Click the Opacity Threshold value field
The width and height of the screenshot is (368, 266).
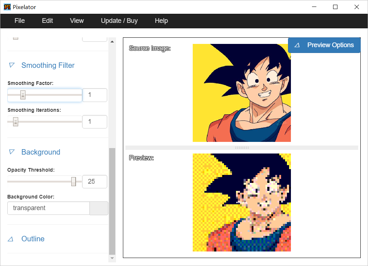(95, 181)
